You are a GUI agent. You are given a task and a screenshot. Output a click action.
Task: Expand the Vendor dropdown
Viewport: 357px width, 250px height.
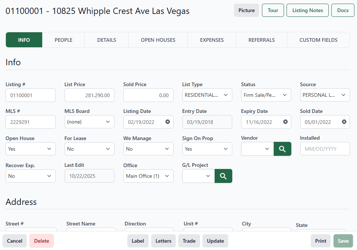coord(257,149)
